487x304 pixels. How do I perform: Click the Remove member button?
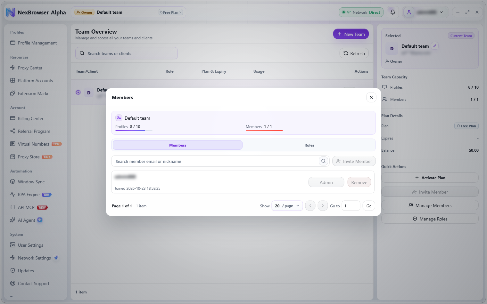359,182
